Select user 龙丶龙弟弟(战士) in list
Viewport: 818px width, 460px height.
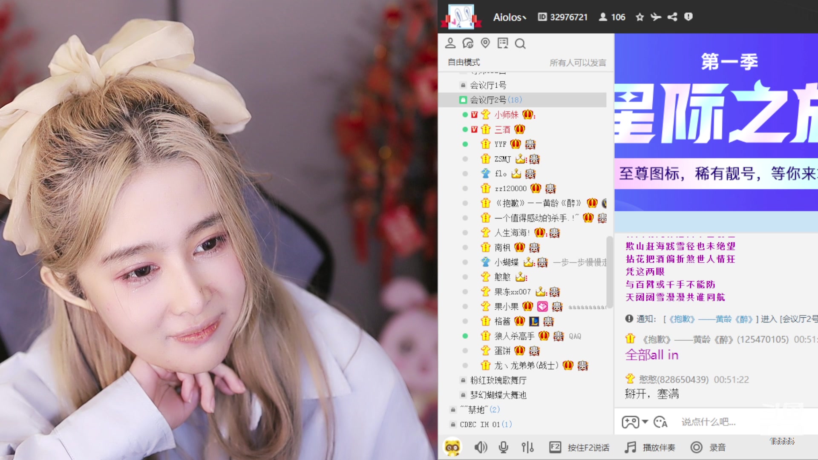pyautogui.click(x=526, y=365)
